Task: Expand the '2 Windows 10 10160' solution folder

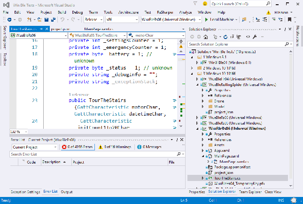Action: (192, 68)
